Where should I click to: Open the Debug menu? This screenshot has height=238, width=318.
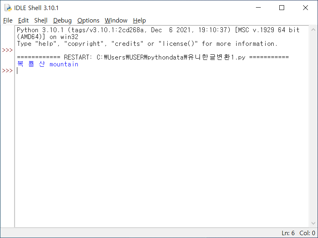tap(62, 21)
